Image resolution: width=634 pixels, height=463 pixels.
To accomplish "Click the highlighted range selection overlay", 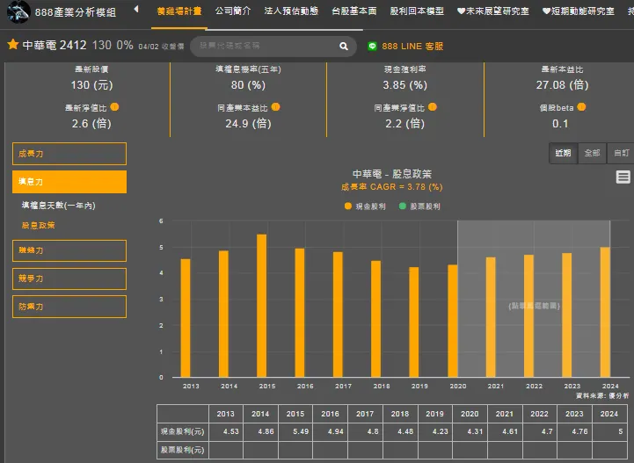I will tap(534, 299).
